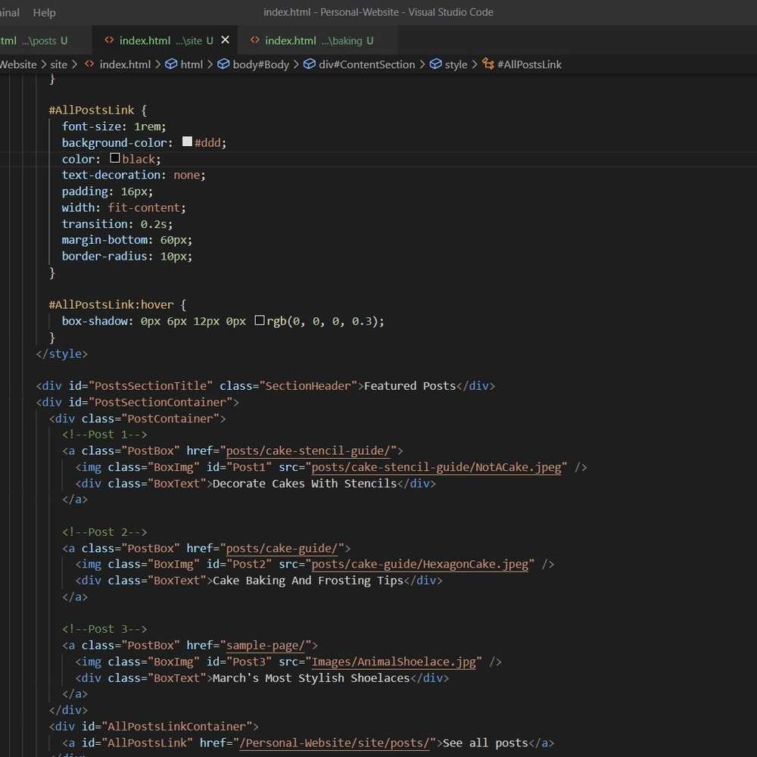Open the black color swatch picker

point(115,159)
